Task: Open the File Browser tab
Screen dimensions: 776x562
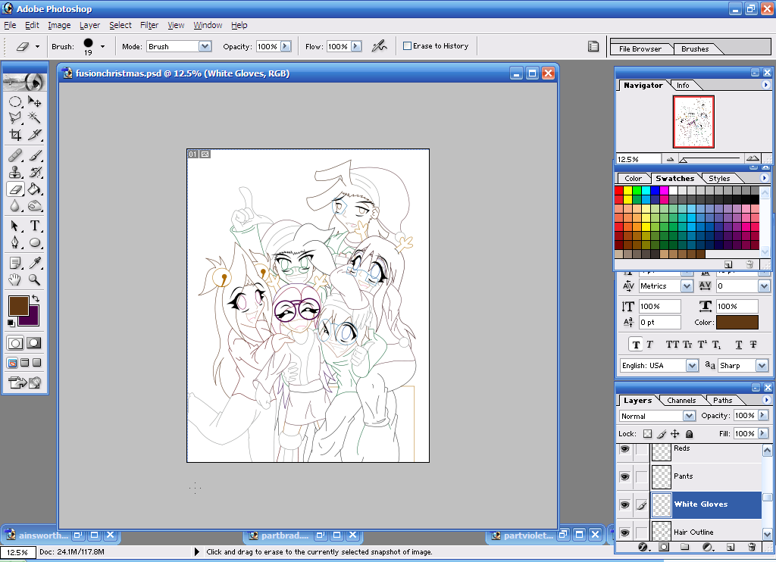Action: 640,48
